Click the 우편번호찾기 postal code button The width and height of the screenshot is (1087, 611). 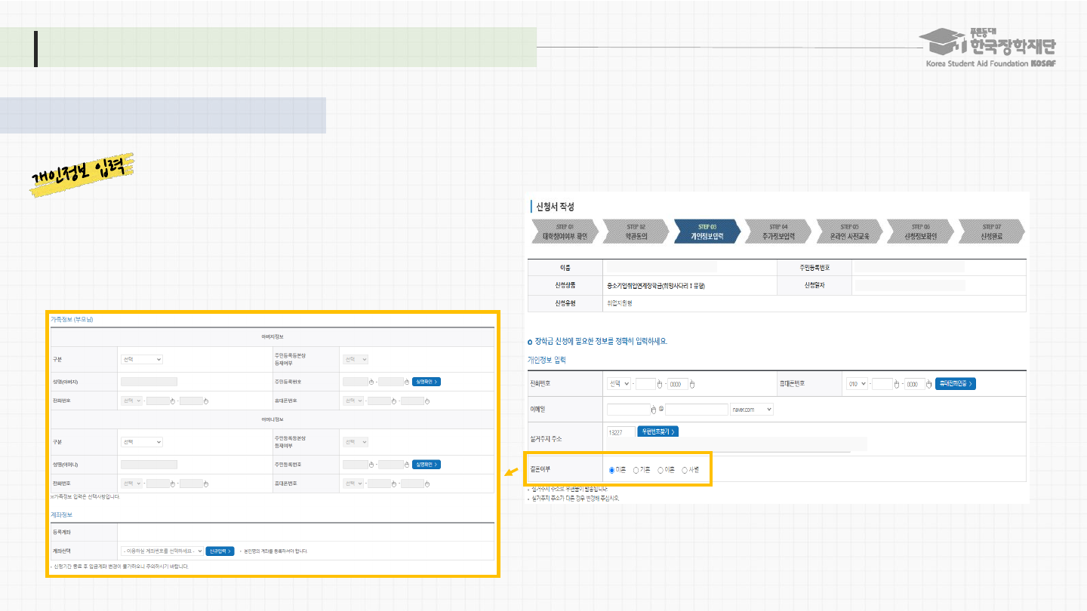657,431
